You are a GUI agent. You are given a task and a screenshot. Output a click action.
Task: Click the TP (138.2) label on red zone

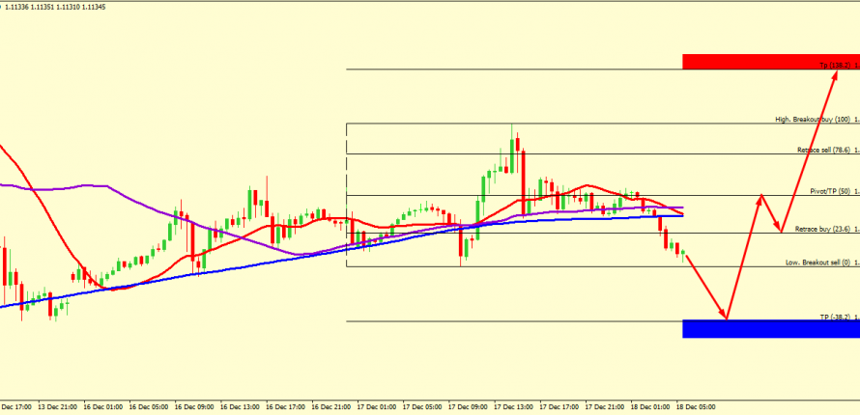836,65
